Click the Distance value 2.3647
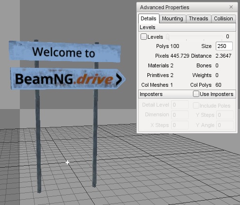This screenshot has height=205, width=240. coord(224,56)
